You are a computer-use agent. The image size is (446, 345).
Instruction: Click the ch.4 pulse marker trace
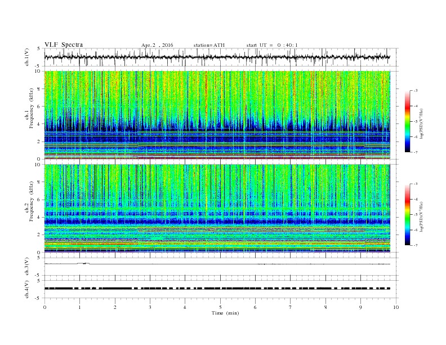click(x=217, y=289)
